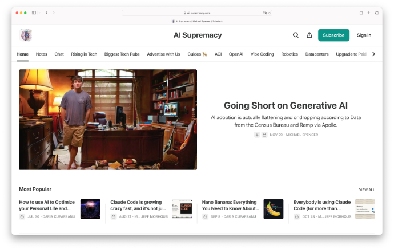Image resolution: width=394 pixels, height=249 pixels.
Task: Click the share publication icon
Action: click(x=309, y=35)
